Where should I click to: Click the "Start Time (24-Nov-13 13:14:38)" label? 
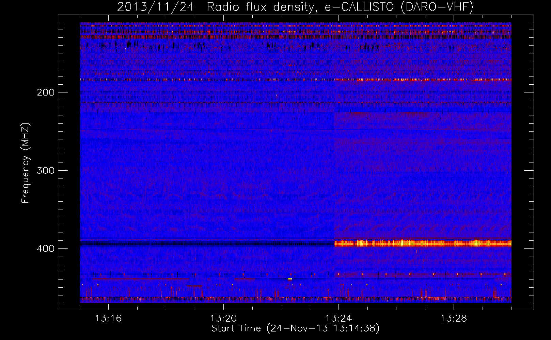tap(295, 328)
